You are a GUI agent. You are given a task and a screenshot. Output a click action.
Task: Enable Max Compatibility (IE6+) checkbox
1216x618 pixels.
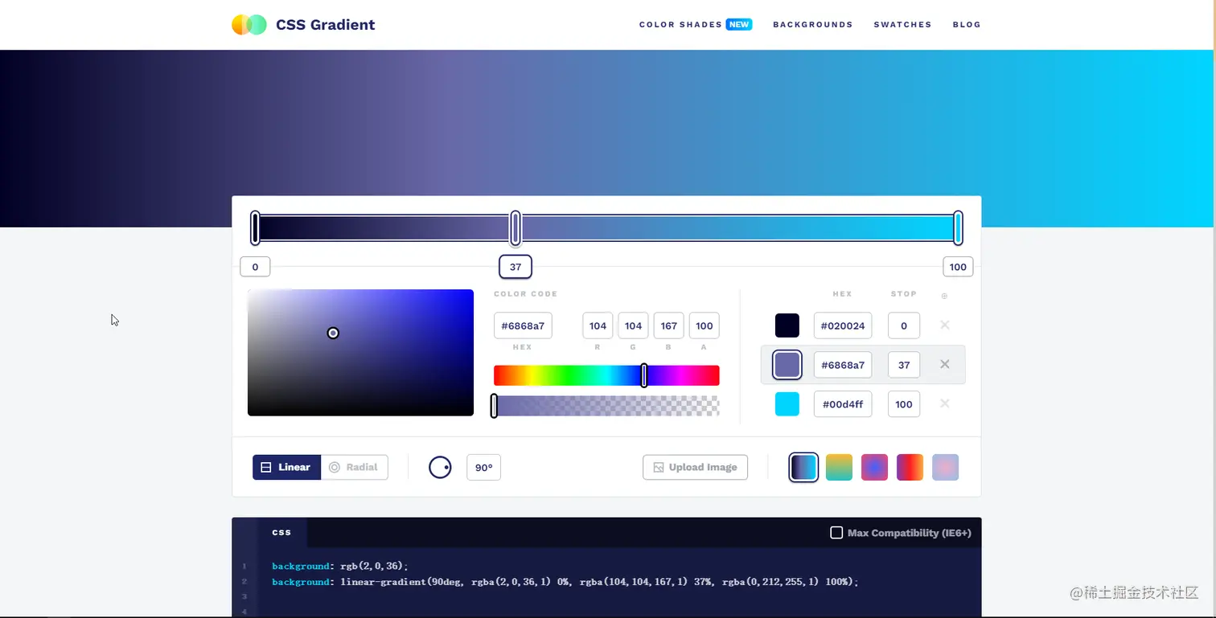[836, 533]
